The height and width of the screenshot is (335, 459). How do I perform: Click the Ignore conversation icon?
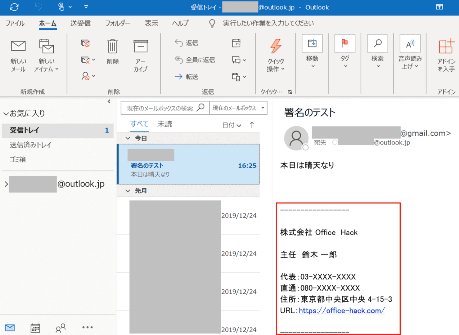tap(85, 43)
